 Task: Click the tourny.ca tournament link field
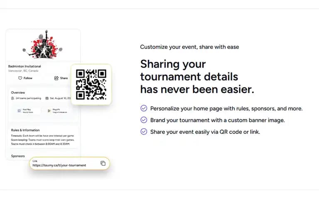coord(70,163)
